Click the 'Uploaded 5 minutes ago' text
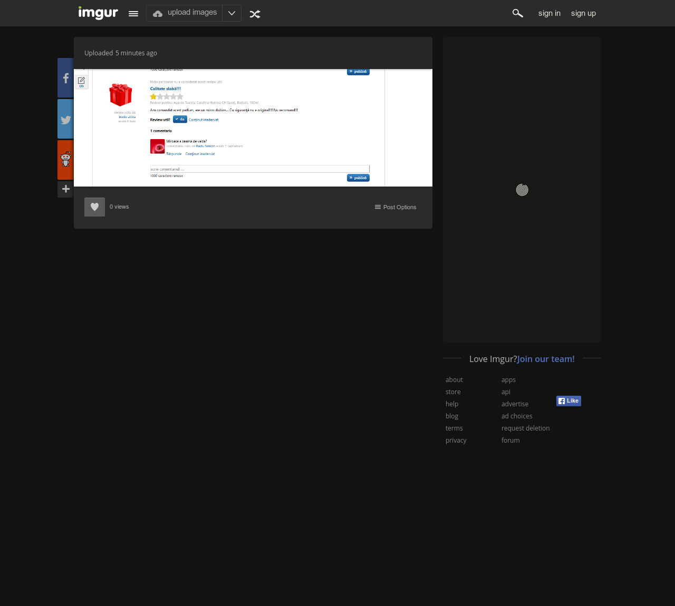Image resolution: width=675 pixels, height=606 pixels. click(121, 53)
